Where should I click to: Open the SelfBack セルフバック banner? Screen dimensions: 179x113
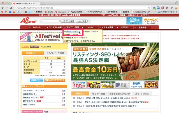134,21
